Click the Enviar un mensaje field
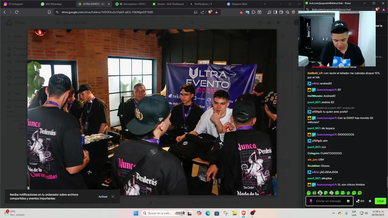 pos(329,201)
